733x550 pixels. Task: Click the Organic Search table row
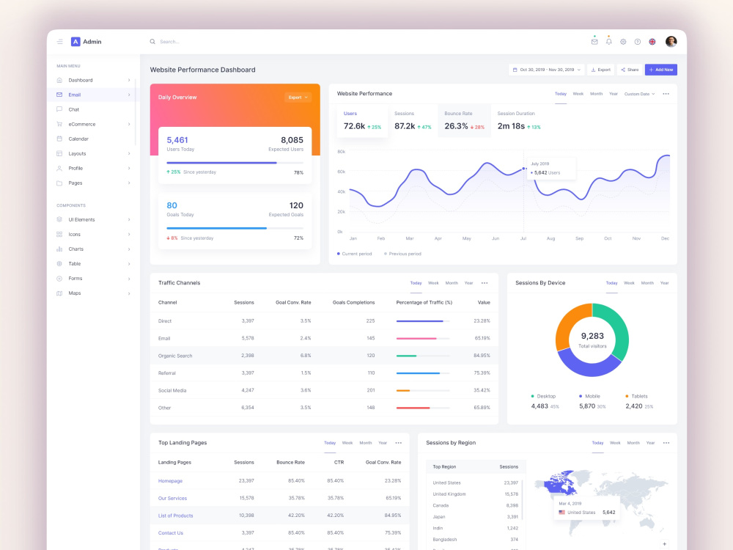(324, 356)
